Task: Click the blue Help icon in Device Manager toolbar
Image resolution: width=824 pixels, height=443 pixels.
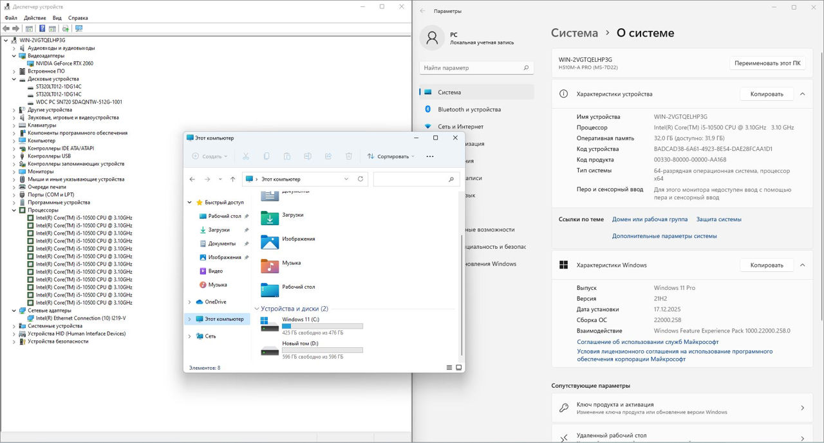Action: coord(42,28)
